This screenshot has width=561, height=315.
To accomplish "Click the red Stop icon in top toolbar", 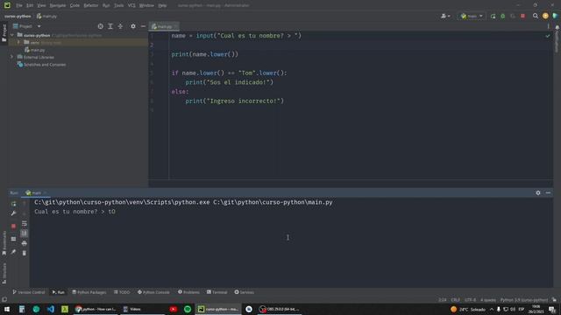I will point(522,16).
